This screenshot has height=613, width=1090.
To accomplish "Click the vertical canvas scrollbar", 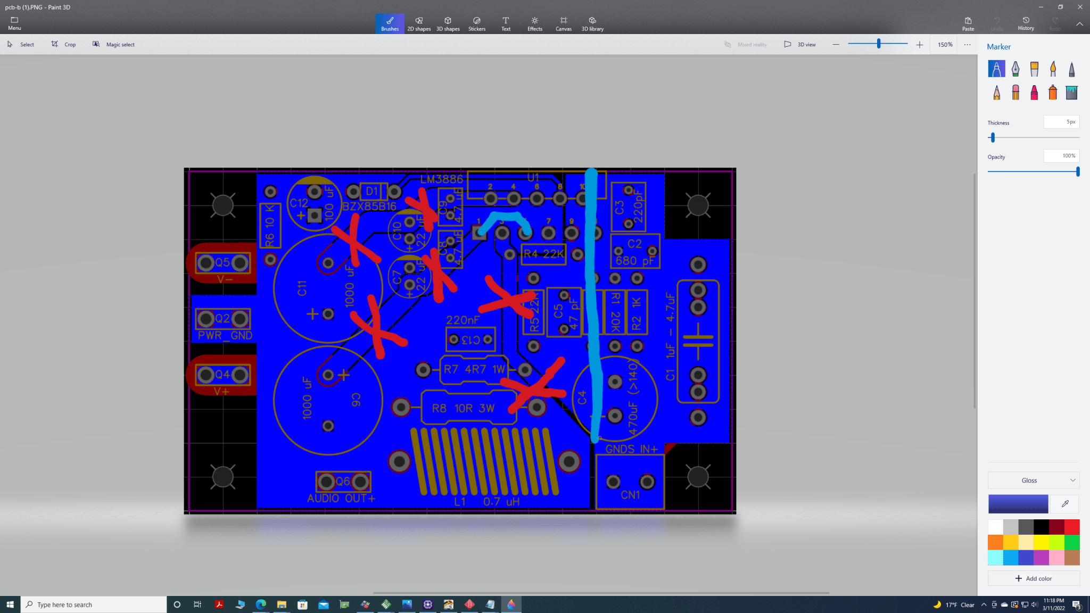I will 975,291.
